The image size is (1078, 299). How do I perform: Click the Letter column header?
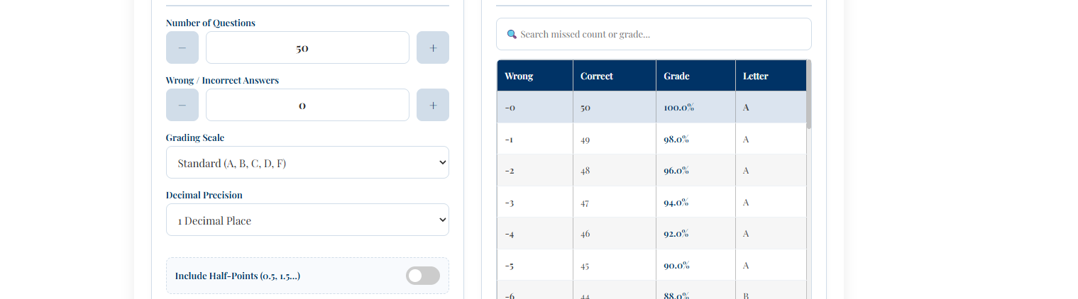[x=771, y=76]
